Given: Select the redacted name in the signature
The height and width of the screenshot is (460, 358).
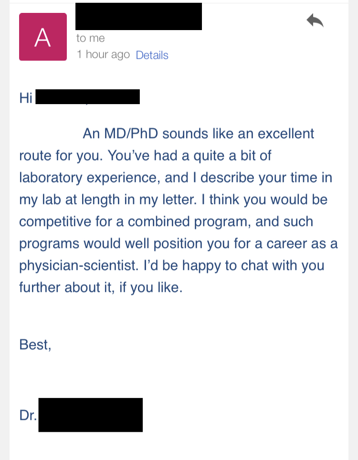Looking at the screenshot, I should (91, 415).
